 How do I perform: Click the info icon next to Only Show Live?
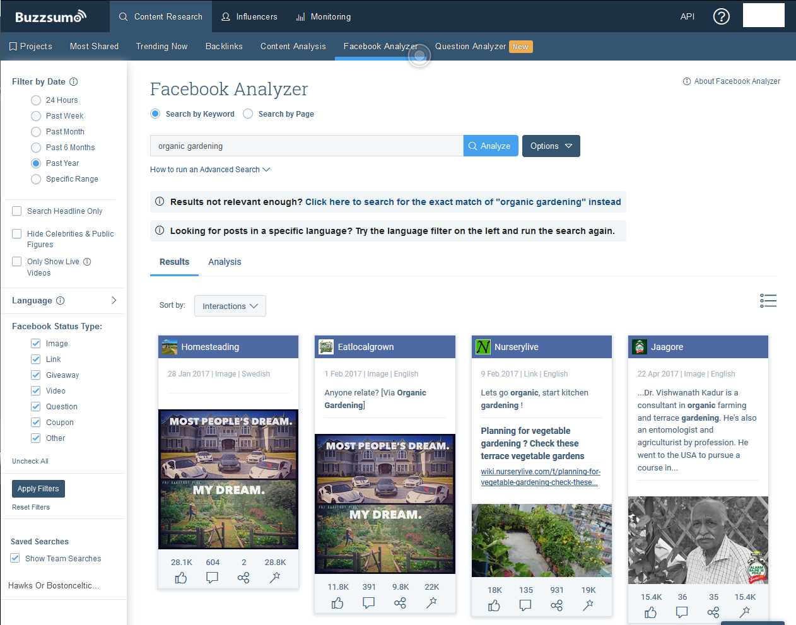pyautogui.click(x=87, y=262)
